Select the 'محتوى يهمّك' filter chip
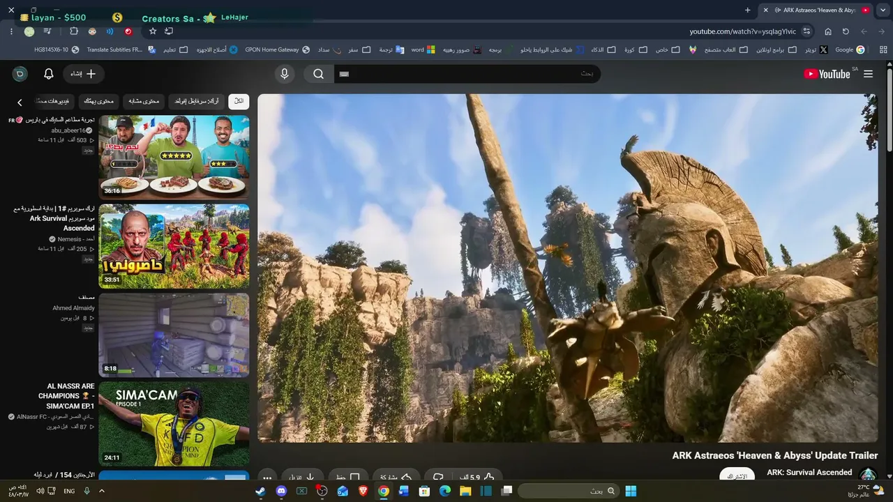Viewport: 893px width, 502px height. pos(99,101)
